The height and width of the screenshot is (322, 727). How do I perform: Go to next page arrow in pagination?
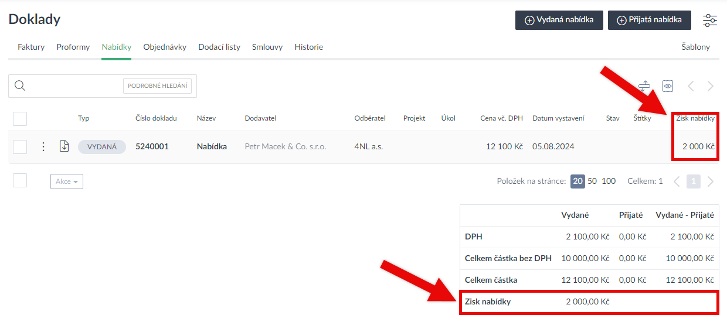click(x=711, y=181)
